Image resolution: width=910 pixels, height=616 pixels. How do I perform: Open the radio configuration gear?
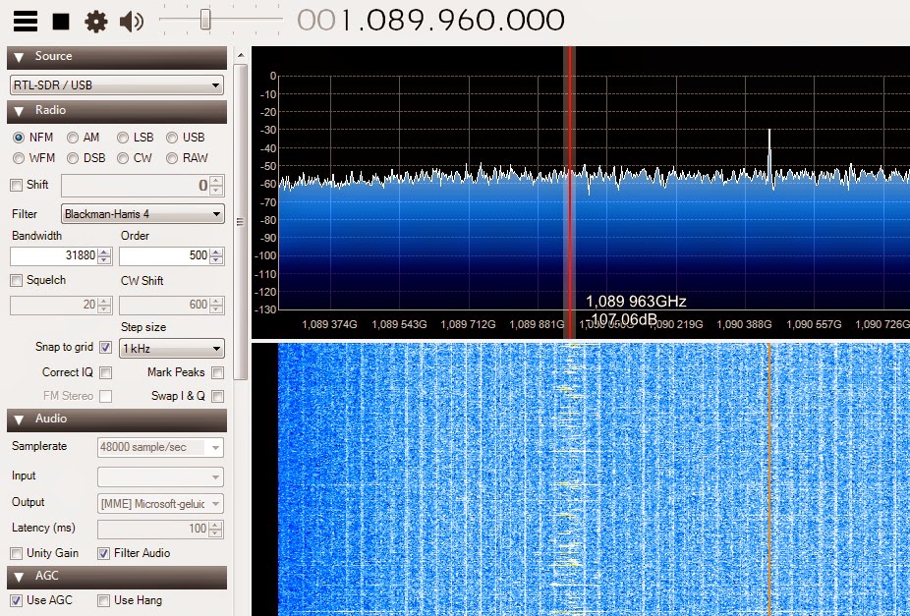coord(95,20)
